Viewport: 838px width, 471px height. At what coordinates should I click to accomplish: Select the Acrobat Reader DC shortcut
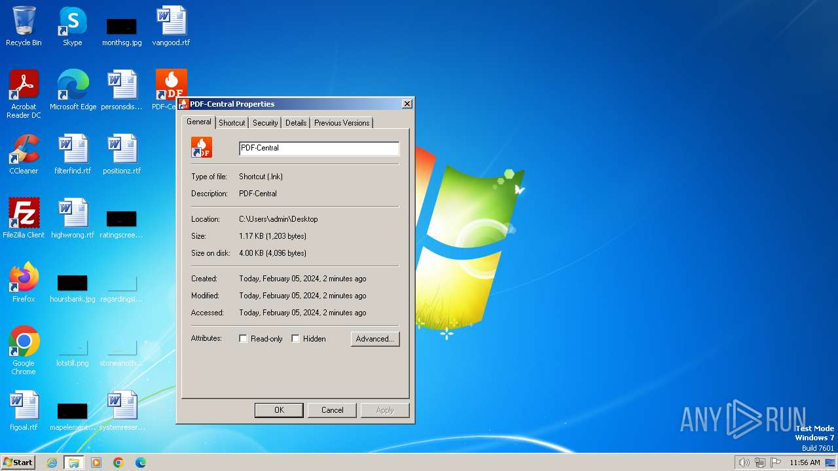coord(24,94)
